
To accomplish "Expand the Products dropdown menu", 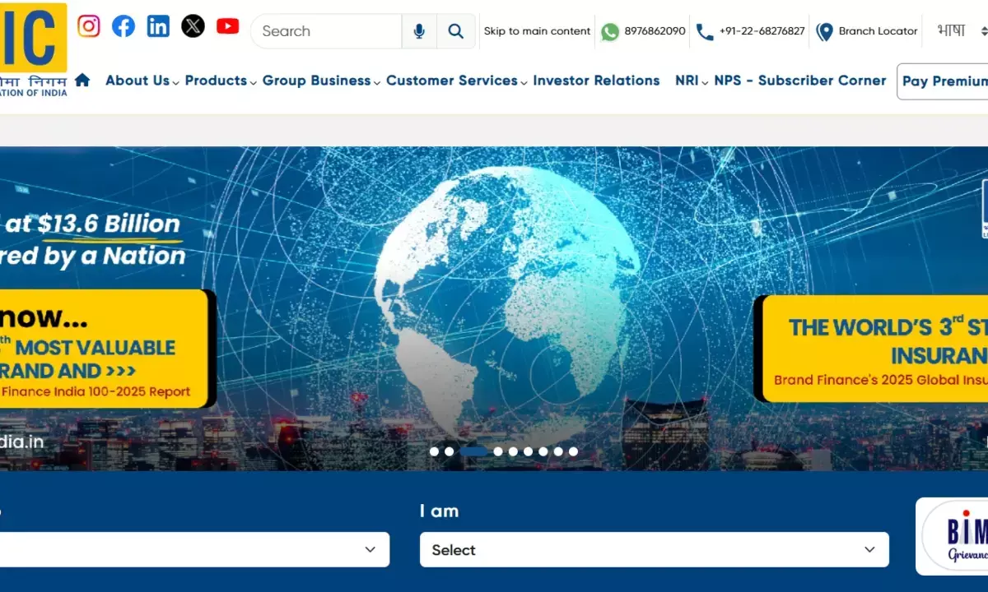I will [x=220, y=81].
